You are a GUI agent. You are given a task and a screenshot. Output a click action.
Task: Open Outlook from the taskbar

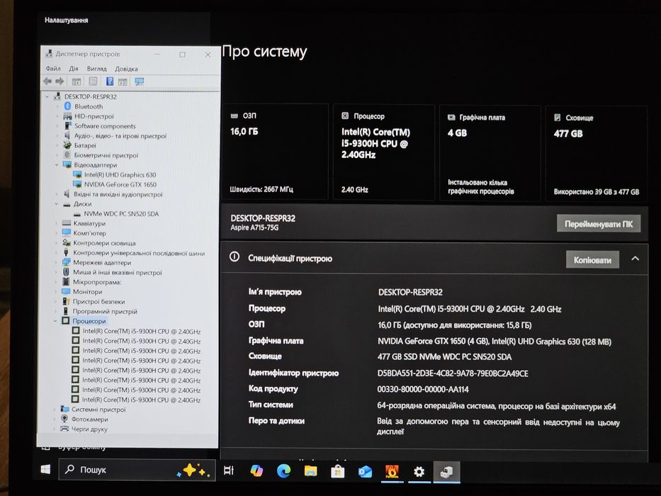(365, 471)
